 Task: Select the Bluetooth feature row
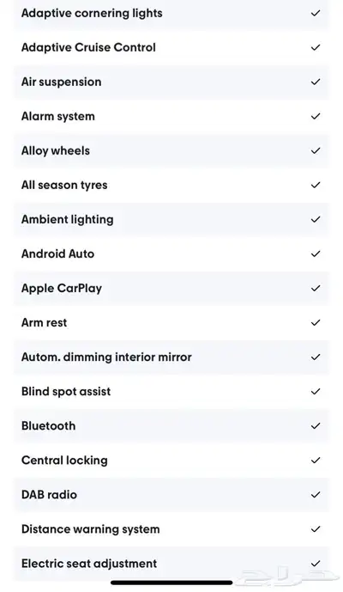pyautogui.click(x=171, y=426)
